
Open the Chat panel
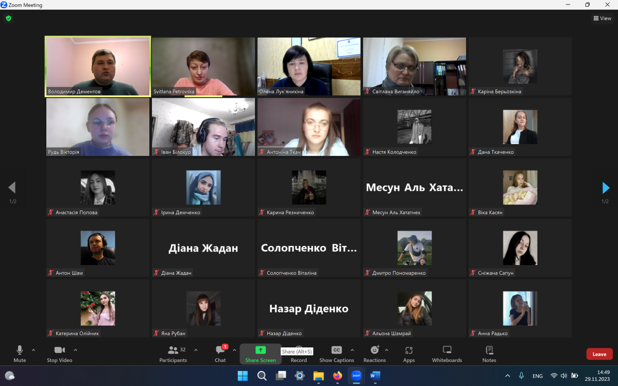(220, 354)
